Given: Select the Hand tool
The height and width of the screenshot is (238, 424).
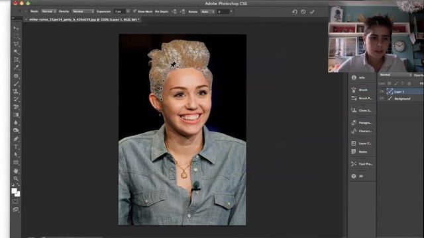Looking at the screenshot, I should pos(16,171).
